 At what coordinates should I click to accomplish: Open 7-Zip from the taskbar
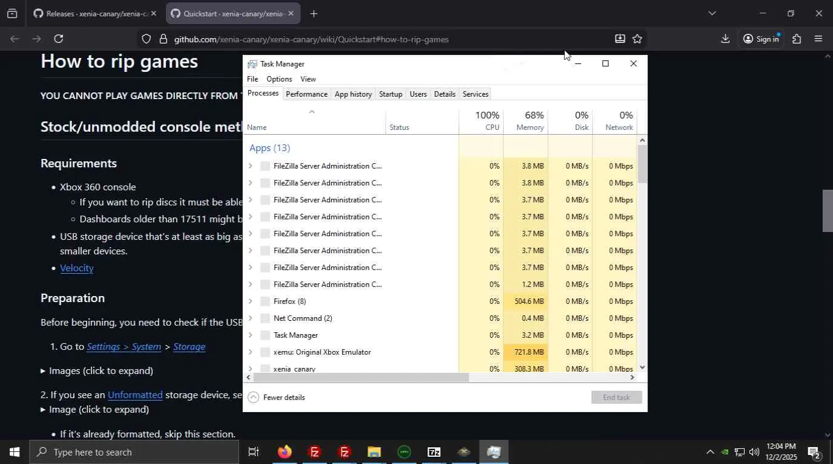point(434,452)
